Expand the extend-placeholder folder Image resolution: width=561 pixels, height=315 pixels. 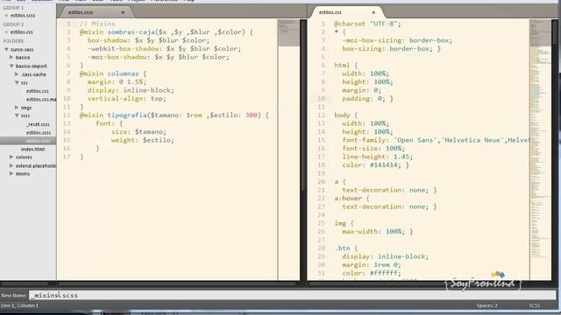(x=11, y=165)
